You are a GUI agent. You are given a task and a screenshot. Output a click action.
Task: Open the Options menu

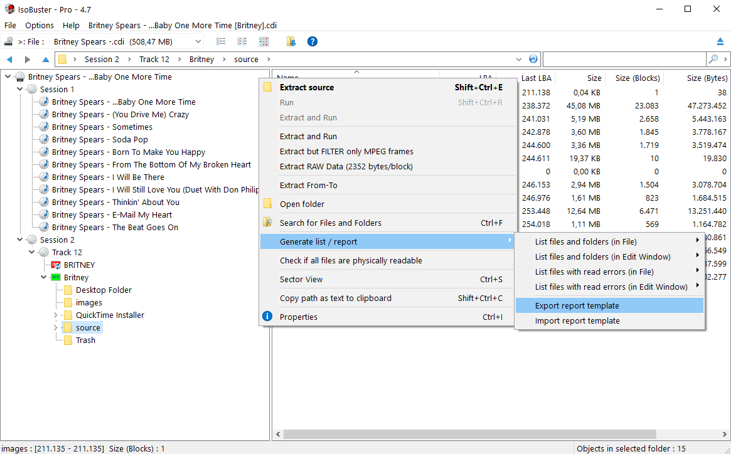point(39,25)
